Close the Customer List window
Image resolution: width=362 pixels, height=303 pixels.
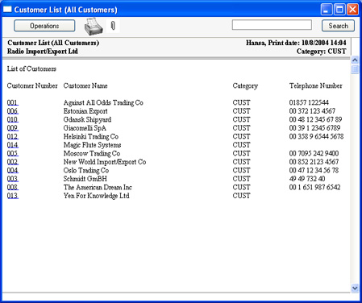point(352,10)
